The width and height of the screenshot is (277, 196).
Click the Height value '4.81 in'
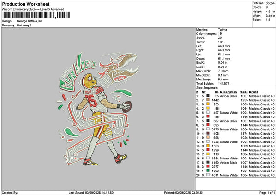pyautogui.click(x=270, y=12)
